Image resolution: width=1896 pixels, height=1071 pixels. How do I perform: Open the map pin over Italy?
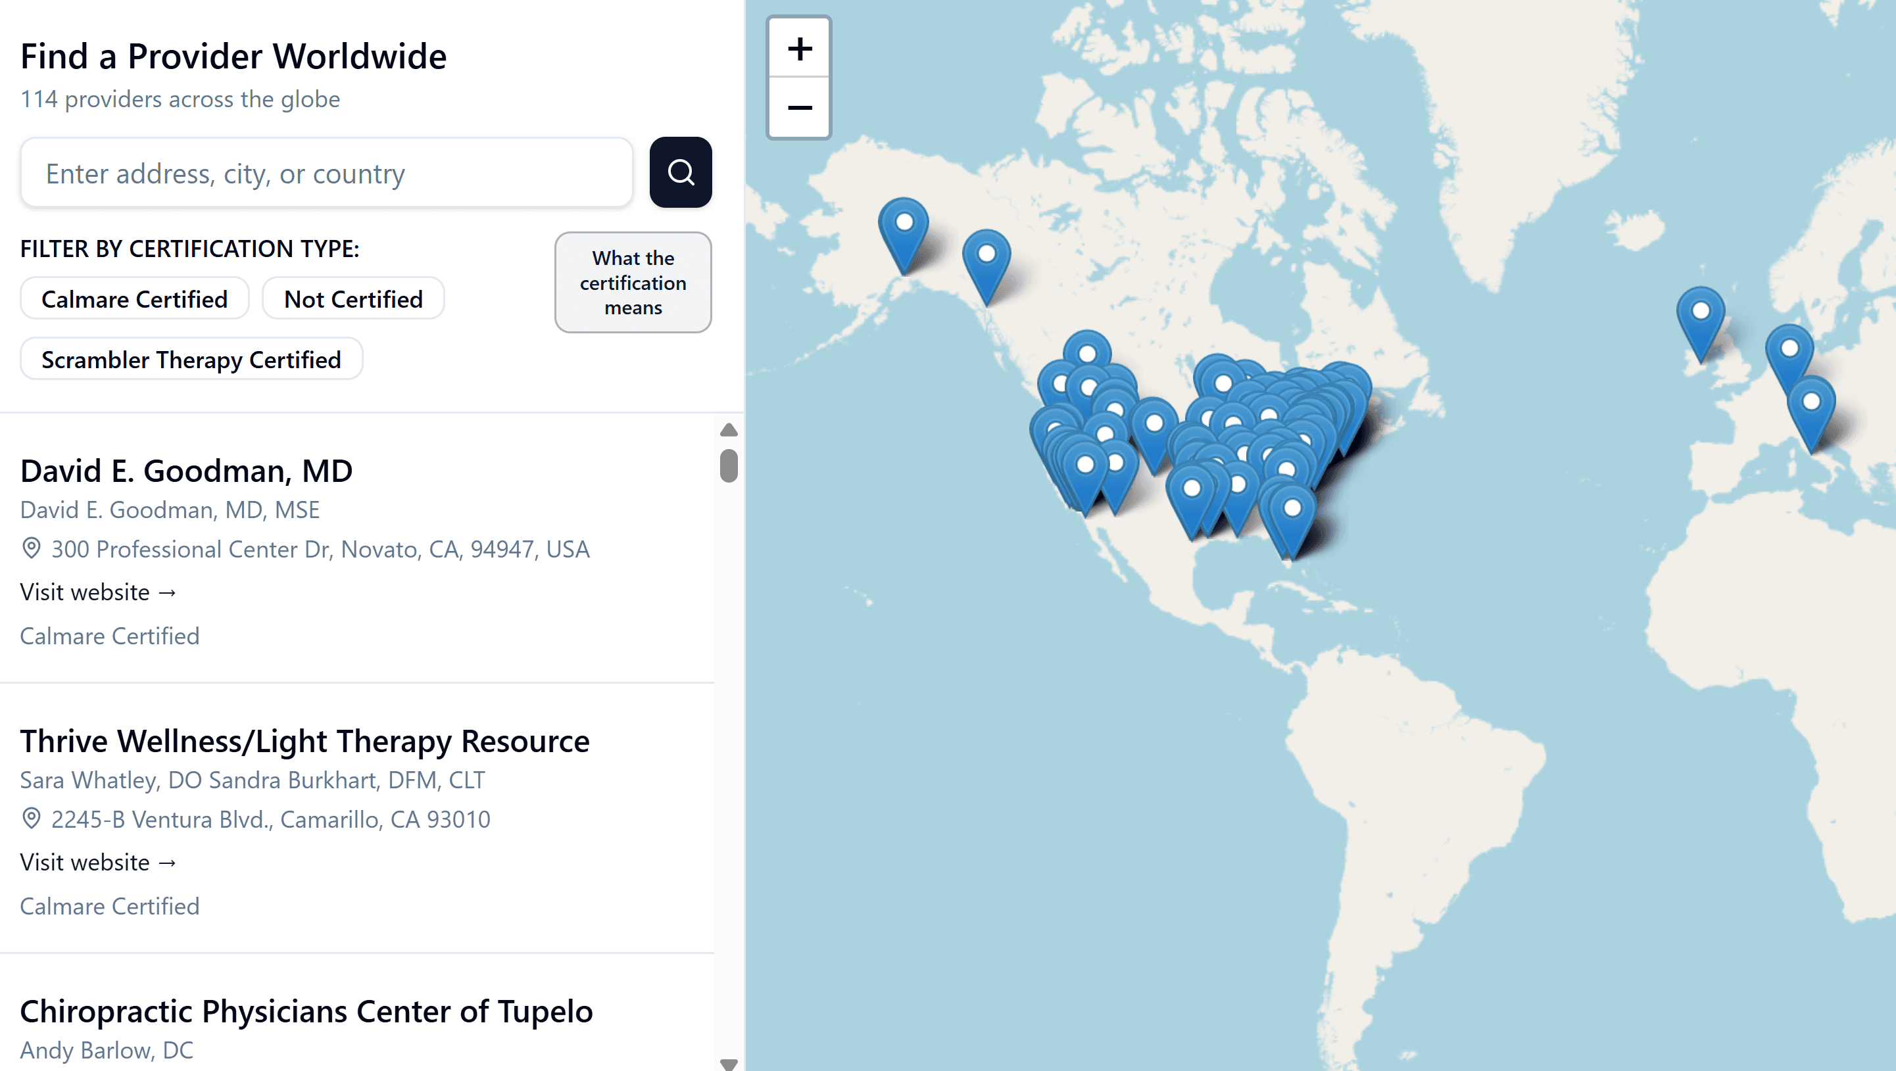click(1811, 414)
